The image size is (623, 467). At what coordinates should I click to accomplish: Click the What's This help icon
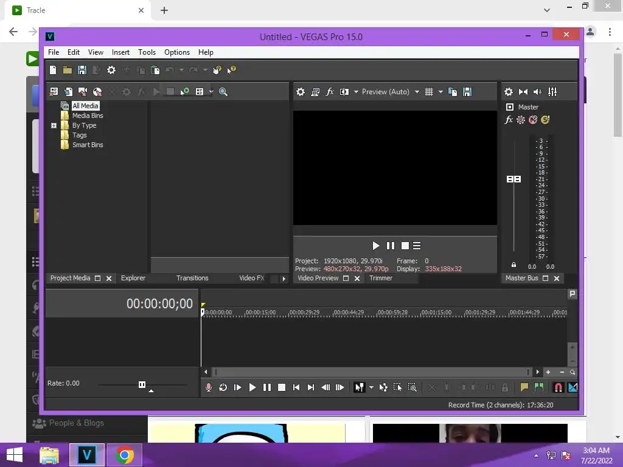pyautogui.click(x=231, y=70)
